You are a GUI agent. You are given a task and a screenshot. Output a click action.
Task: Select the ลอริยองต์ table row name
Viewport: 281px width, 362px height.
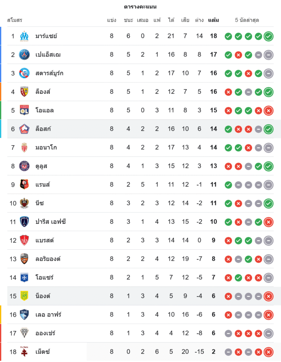[48, 259]
